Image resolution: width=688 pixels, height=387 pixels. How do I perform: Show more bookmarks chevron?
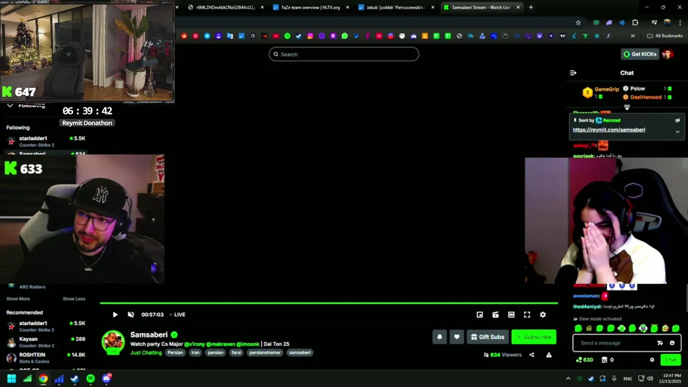[633, 36]
